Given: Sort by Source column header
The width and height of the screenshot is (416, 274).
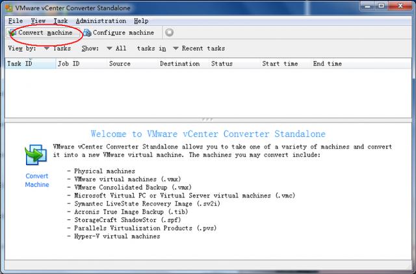Looking at the screenshot, I should click(133, 64).
